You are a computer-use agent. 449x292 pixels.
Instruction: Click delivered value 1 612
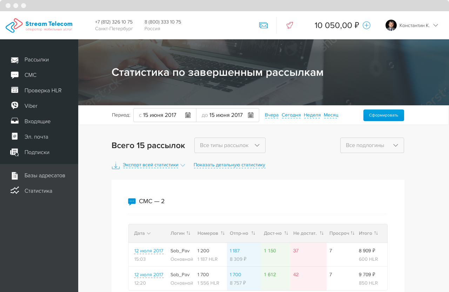coord(270,275)
